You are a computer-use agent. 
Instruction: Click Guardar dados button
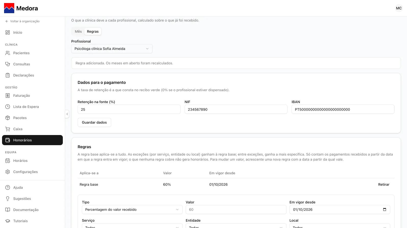(94, 122)
